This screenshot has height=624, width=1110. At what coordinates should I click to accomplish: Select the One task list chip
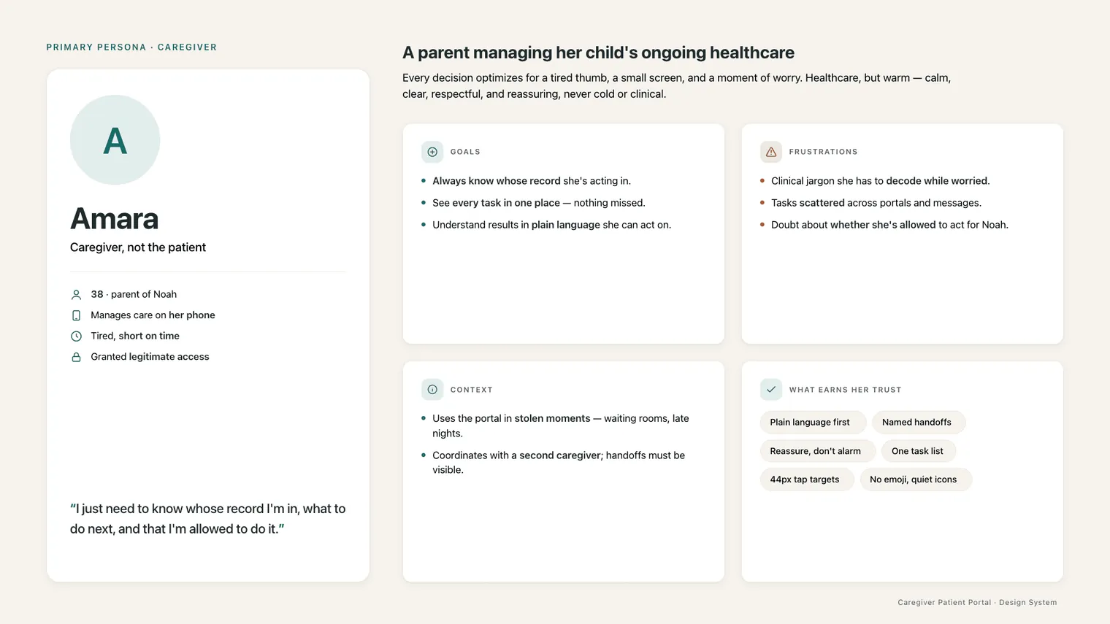pos(918,451)
